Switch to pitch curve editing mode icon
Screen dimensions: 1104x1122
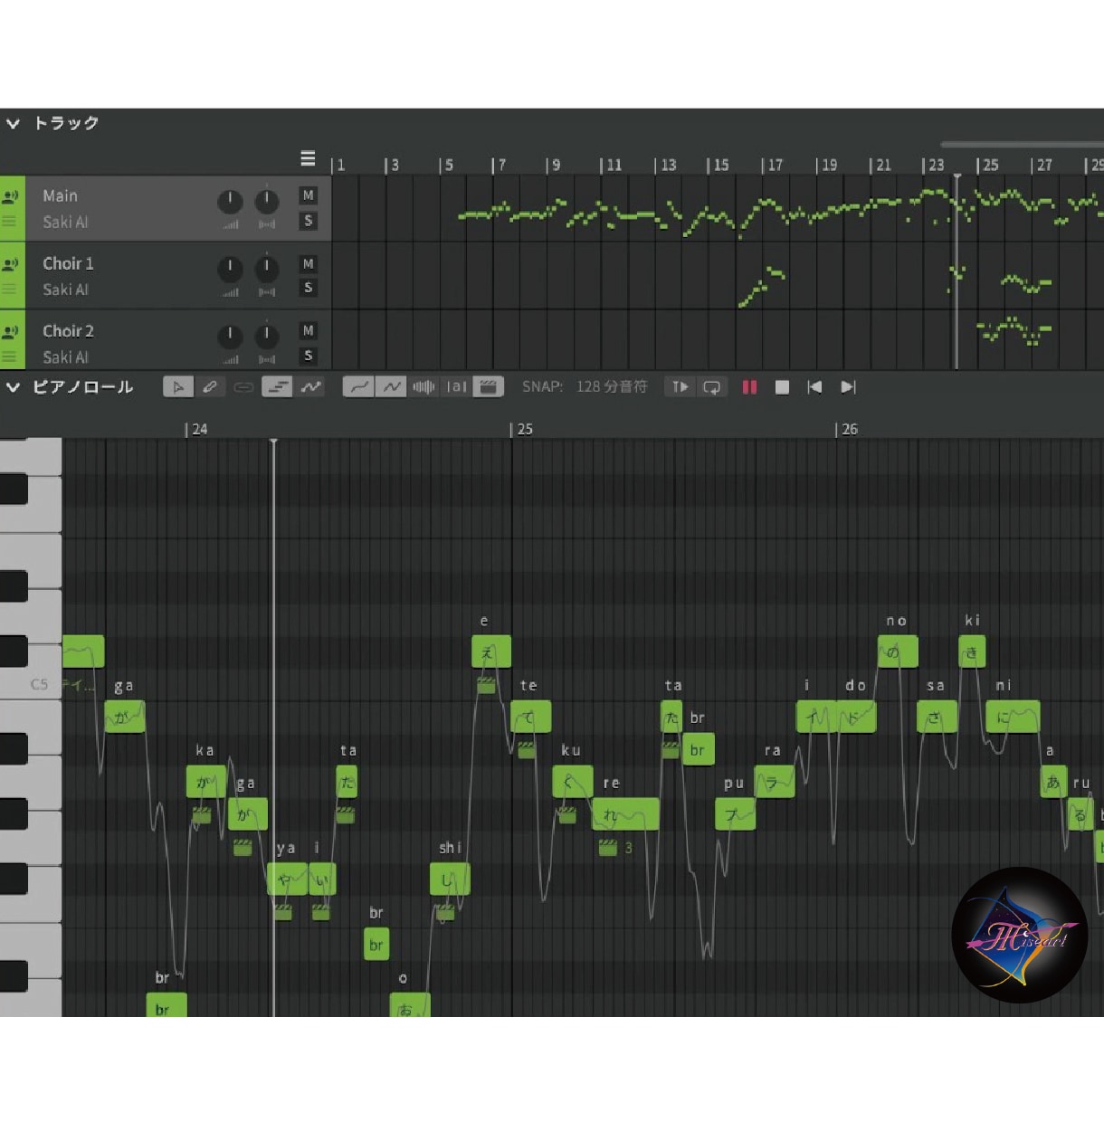(x=310, y=387)
